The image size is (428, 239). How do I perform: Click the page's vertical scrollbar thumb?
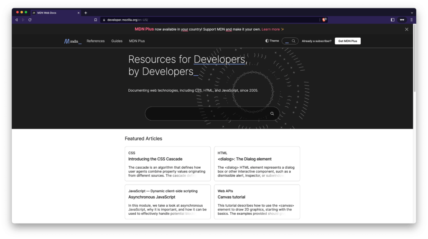click(x=414, y=58)
